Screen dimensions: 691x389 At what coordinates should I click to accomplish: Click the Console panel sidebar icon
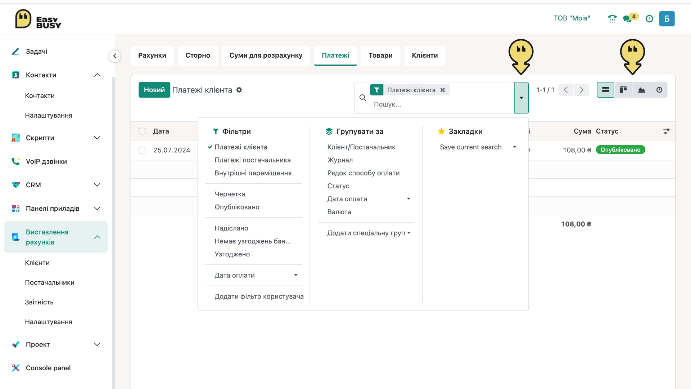tap(16, 368)
